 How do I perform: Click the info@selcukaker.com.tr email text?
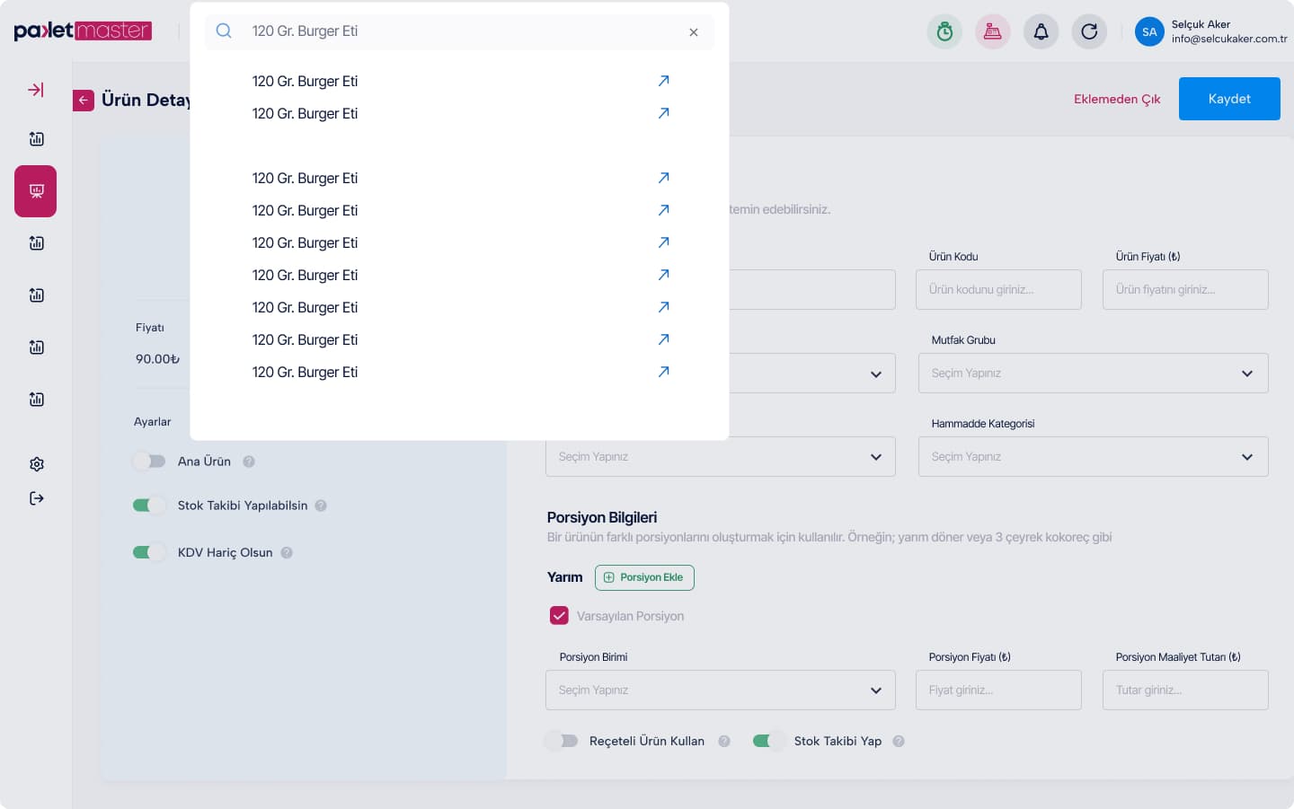coord(1229,40)
